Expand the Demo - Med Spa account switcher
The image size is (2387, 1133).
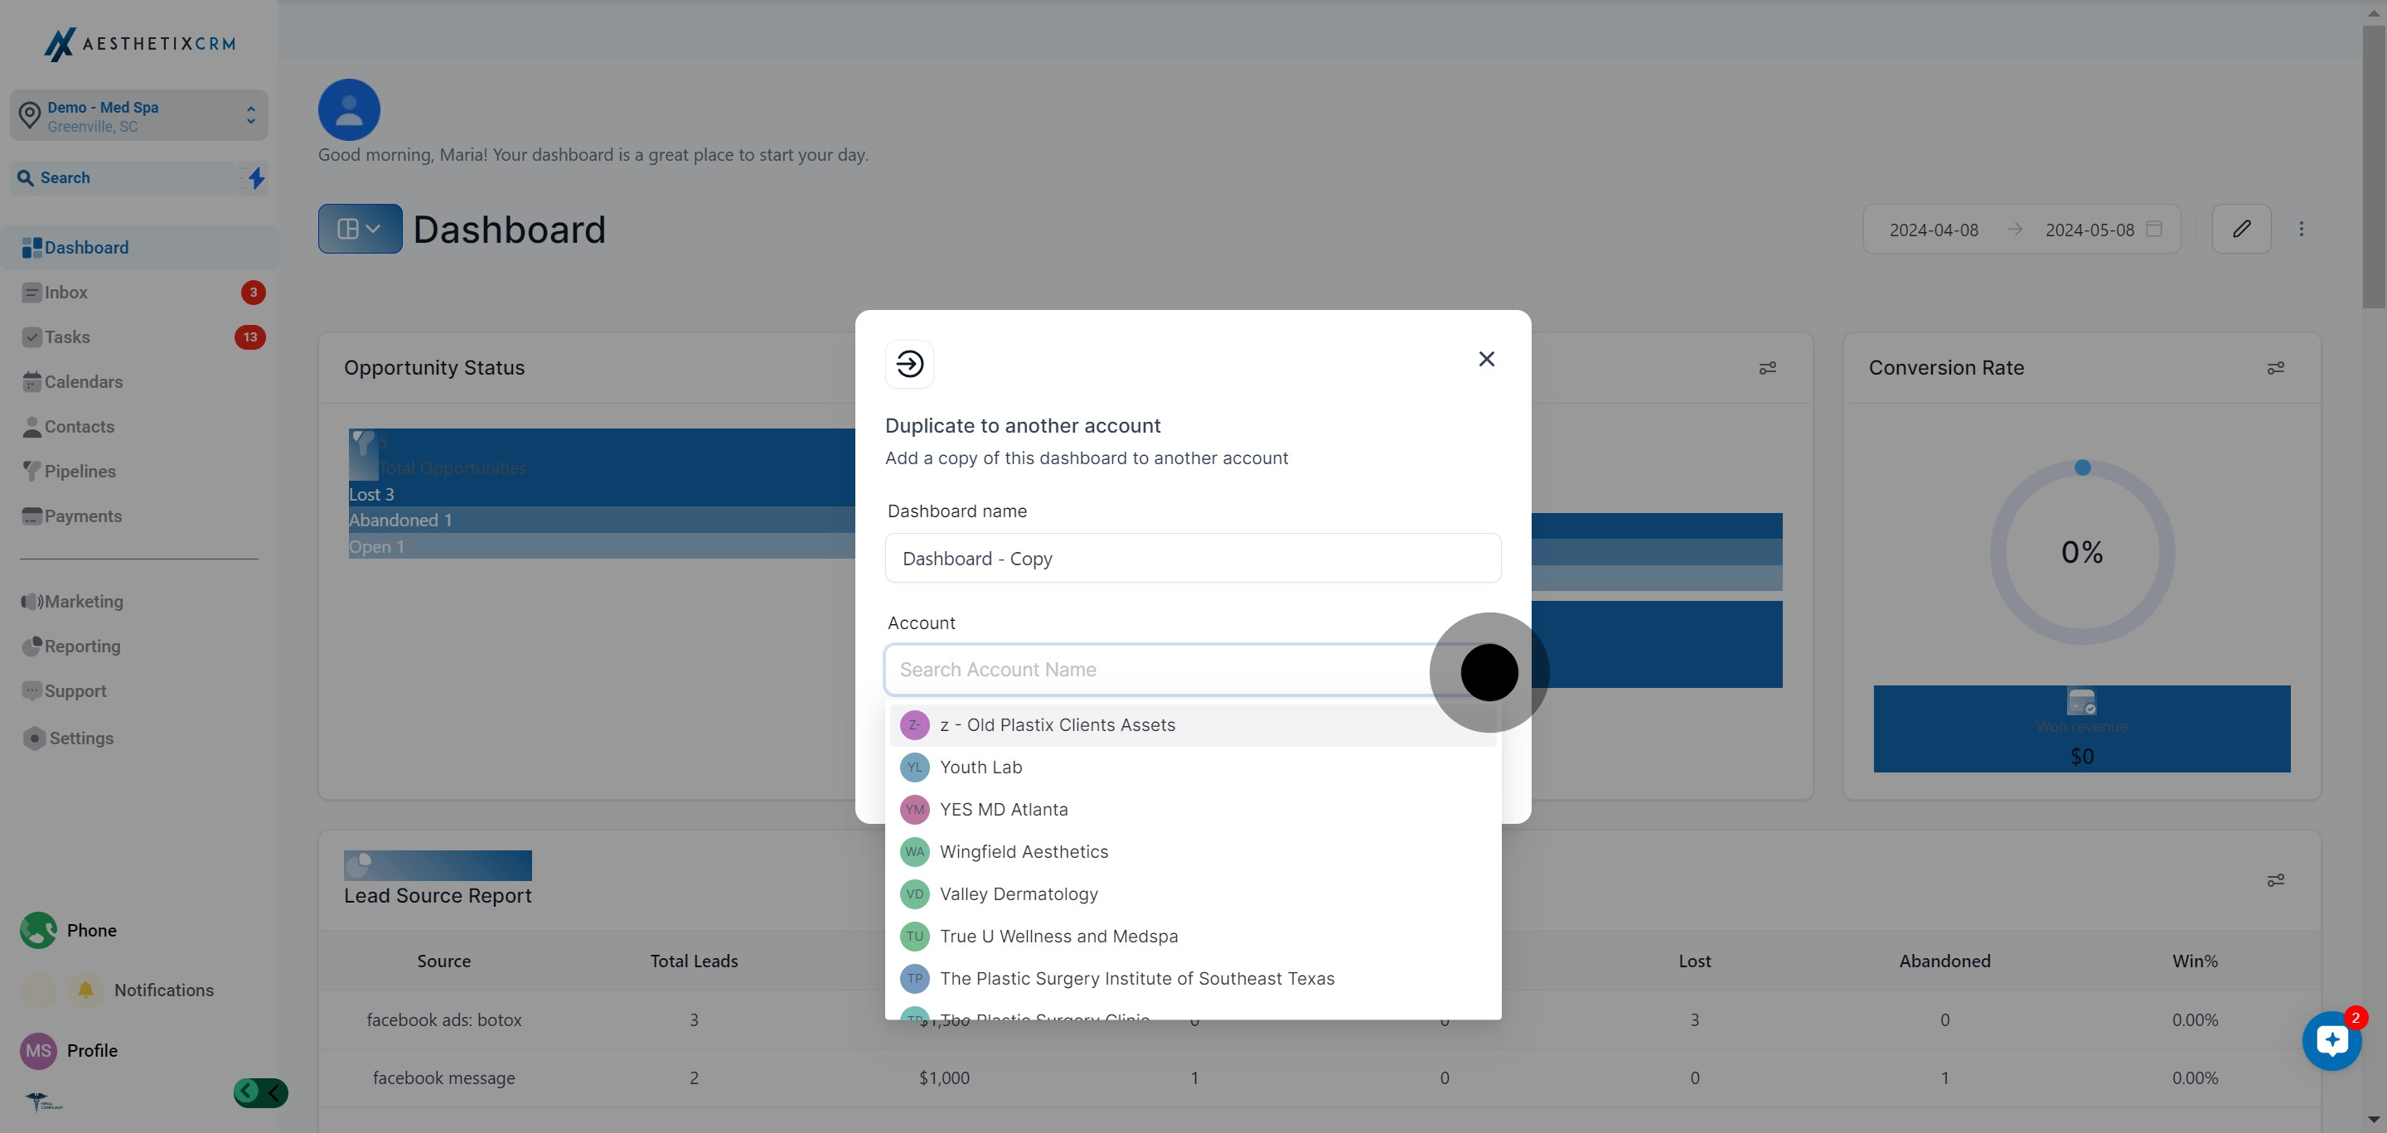coord(139,116)
